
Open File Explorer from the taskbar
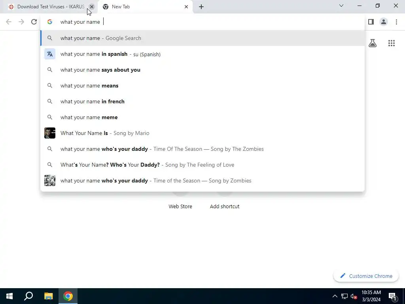click(x=48, y=296)
